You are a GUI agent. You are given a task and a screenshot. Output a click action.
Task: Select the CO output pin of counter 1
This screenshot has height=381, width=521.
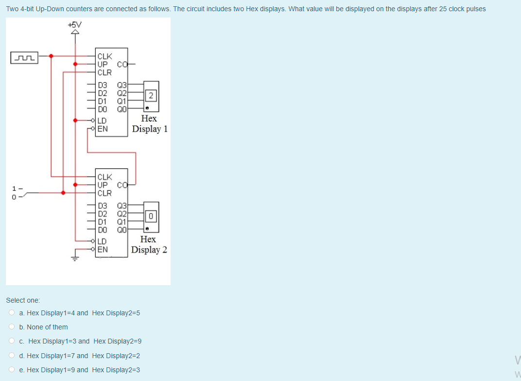pos(123,64)
